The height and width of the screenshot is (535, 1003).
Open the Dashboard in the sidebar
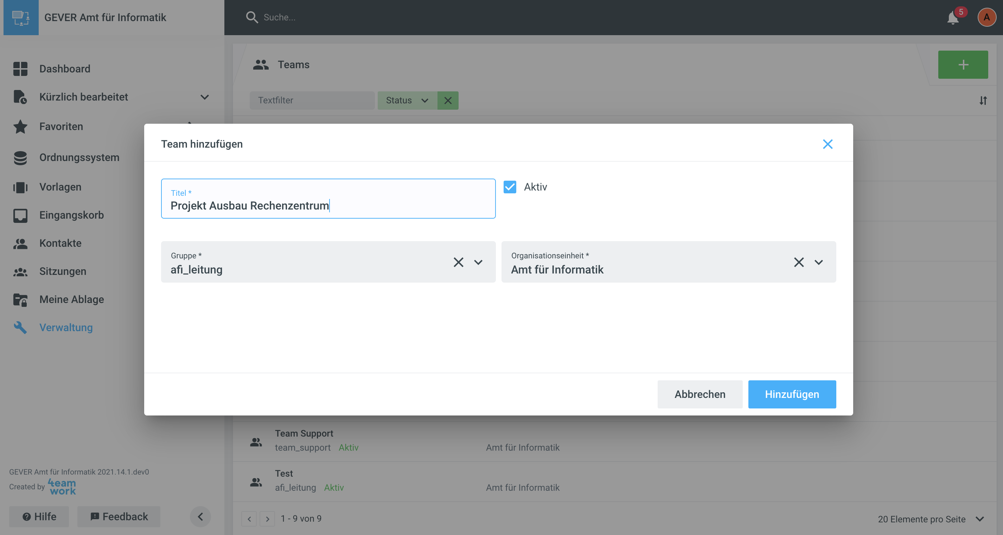(x=65, y=69)
